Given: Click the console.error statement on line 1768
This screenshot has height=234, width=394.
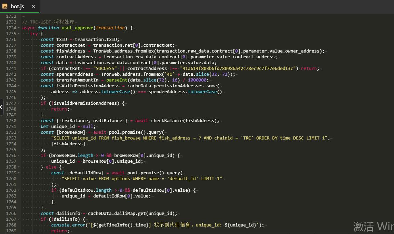Looking at the screenshot, I should pos(69,225).
